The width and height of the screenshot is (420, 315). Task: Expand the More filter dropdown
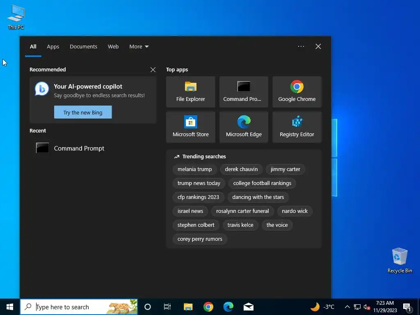pyautogui.click(x=139, y=47)
